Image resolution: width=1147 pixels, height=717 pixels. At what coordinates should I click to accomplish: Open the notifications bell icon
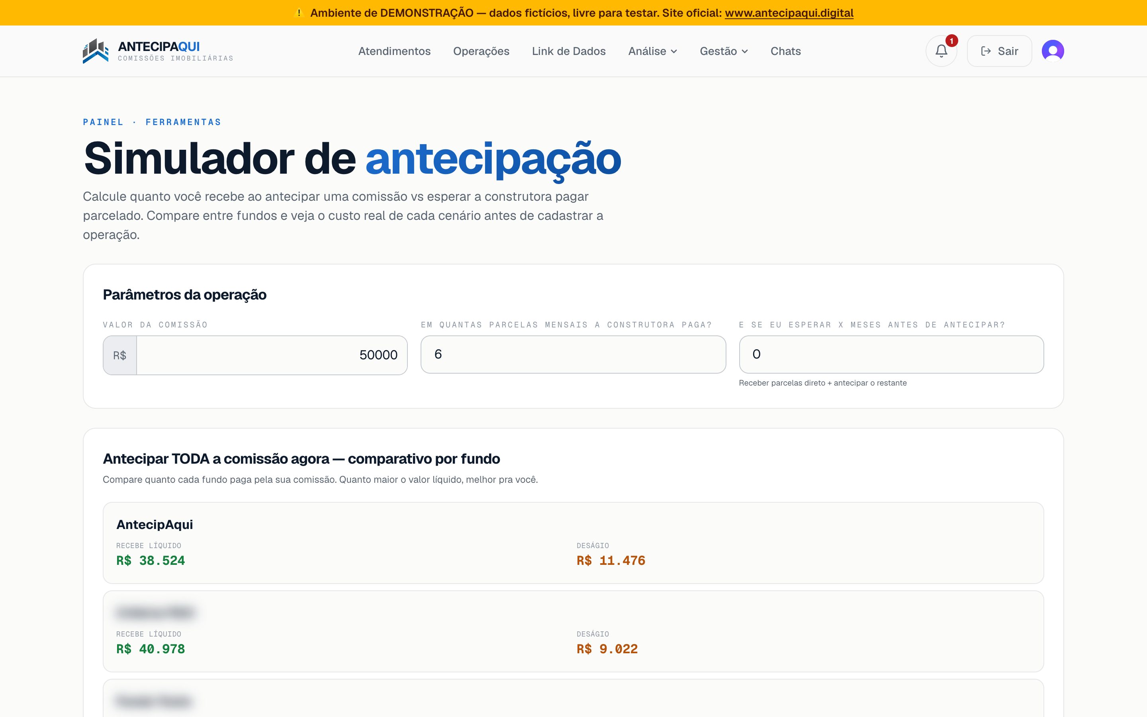point(941,51)
